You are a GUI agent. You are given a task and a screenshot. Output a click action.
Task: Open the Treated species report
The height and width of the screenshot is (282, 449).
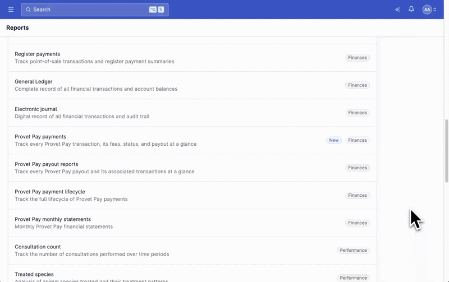(x=193, y=274)
